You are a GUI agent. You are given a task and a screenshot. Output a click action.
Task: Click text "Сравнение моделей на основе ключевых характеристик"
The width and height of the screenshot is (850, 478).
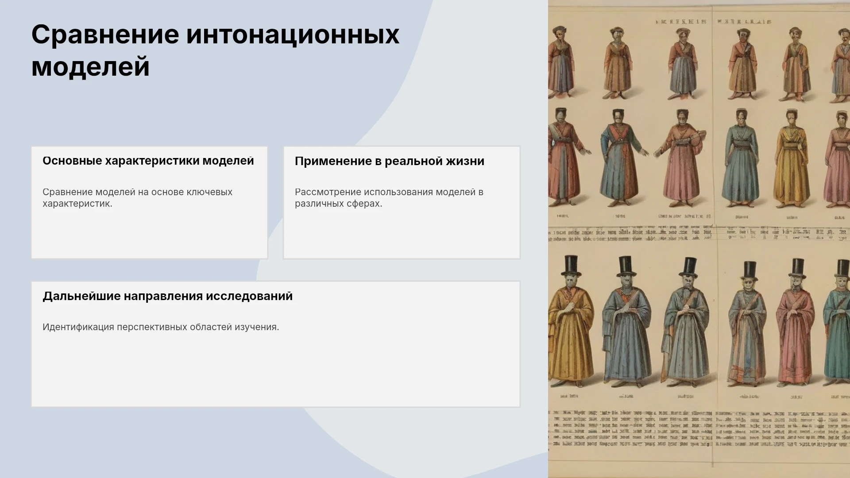tap(137, 198)
